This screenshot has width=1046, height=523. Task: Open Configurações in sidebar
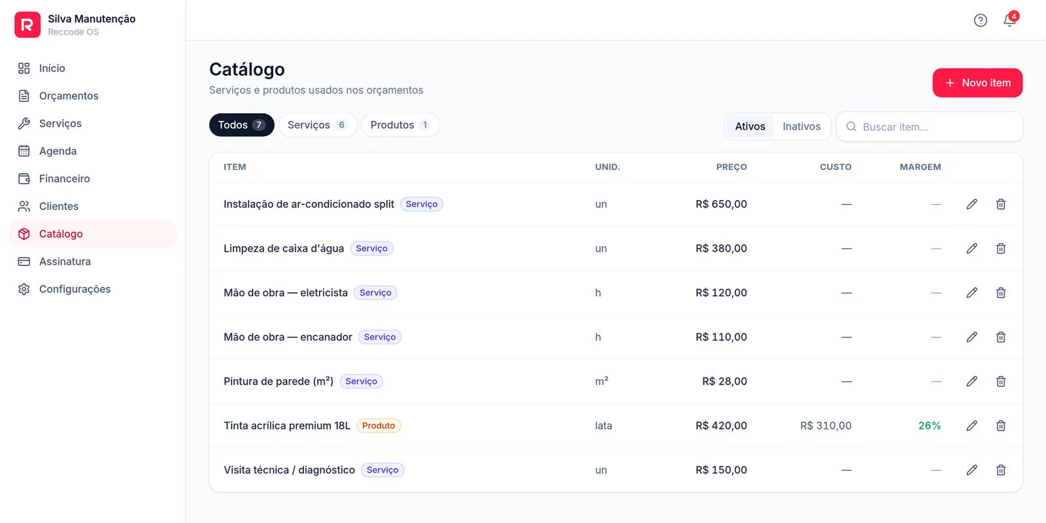[93, 289]
